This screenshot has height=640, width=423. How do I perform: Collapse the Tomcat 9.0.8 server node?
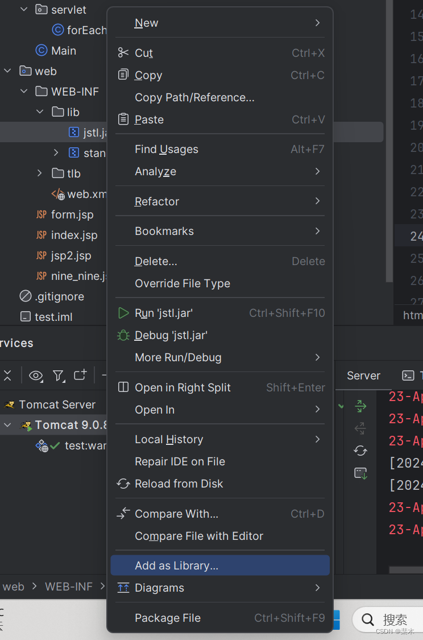point(8,425)
